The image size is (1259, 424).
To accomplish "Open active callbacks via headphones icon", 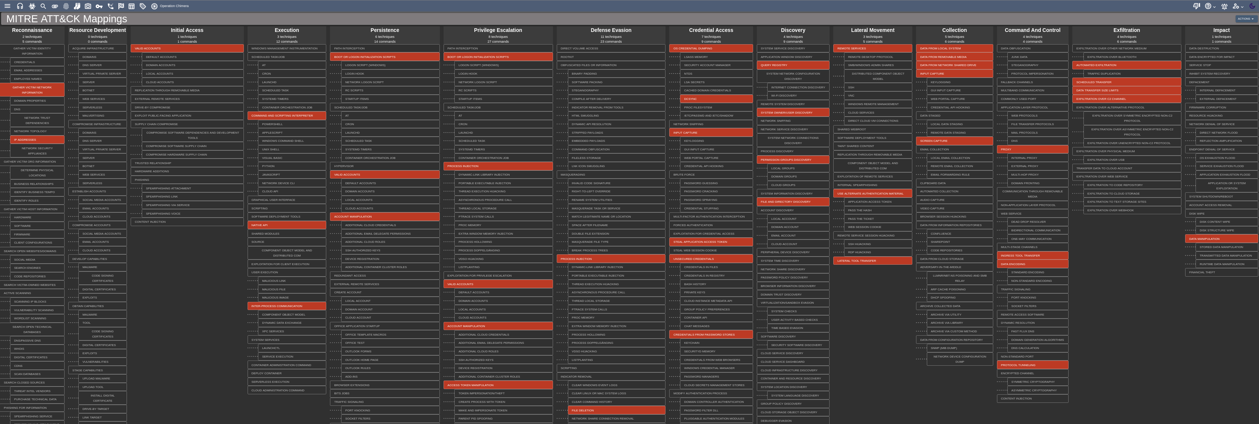I will (20, 6).
